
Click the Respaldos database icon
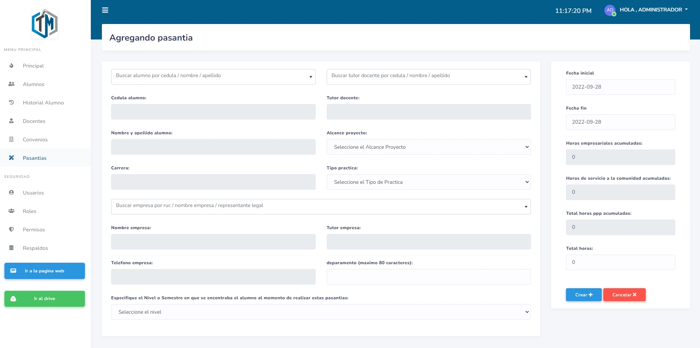click(x=11, y=248)
